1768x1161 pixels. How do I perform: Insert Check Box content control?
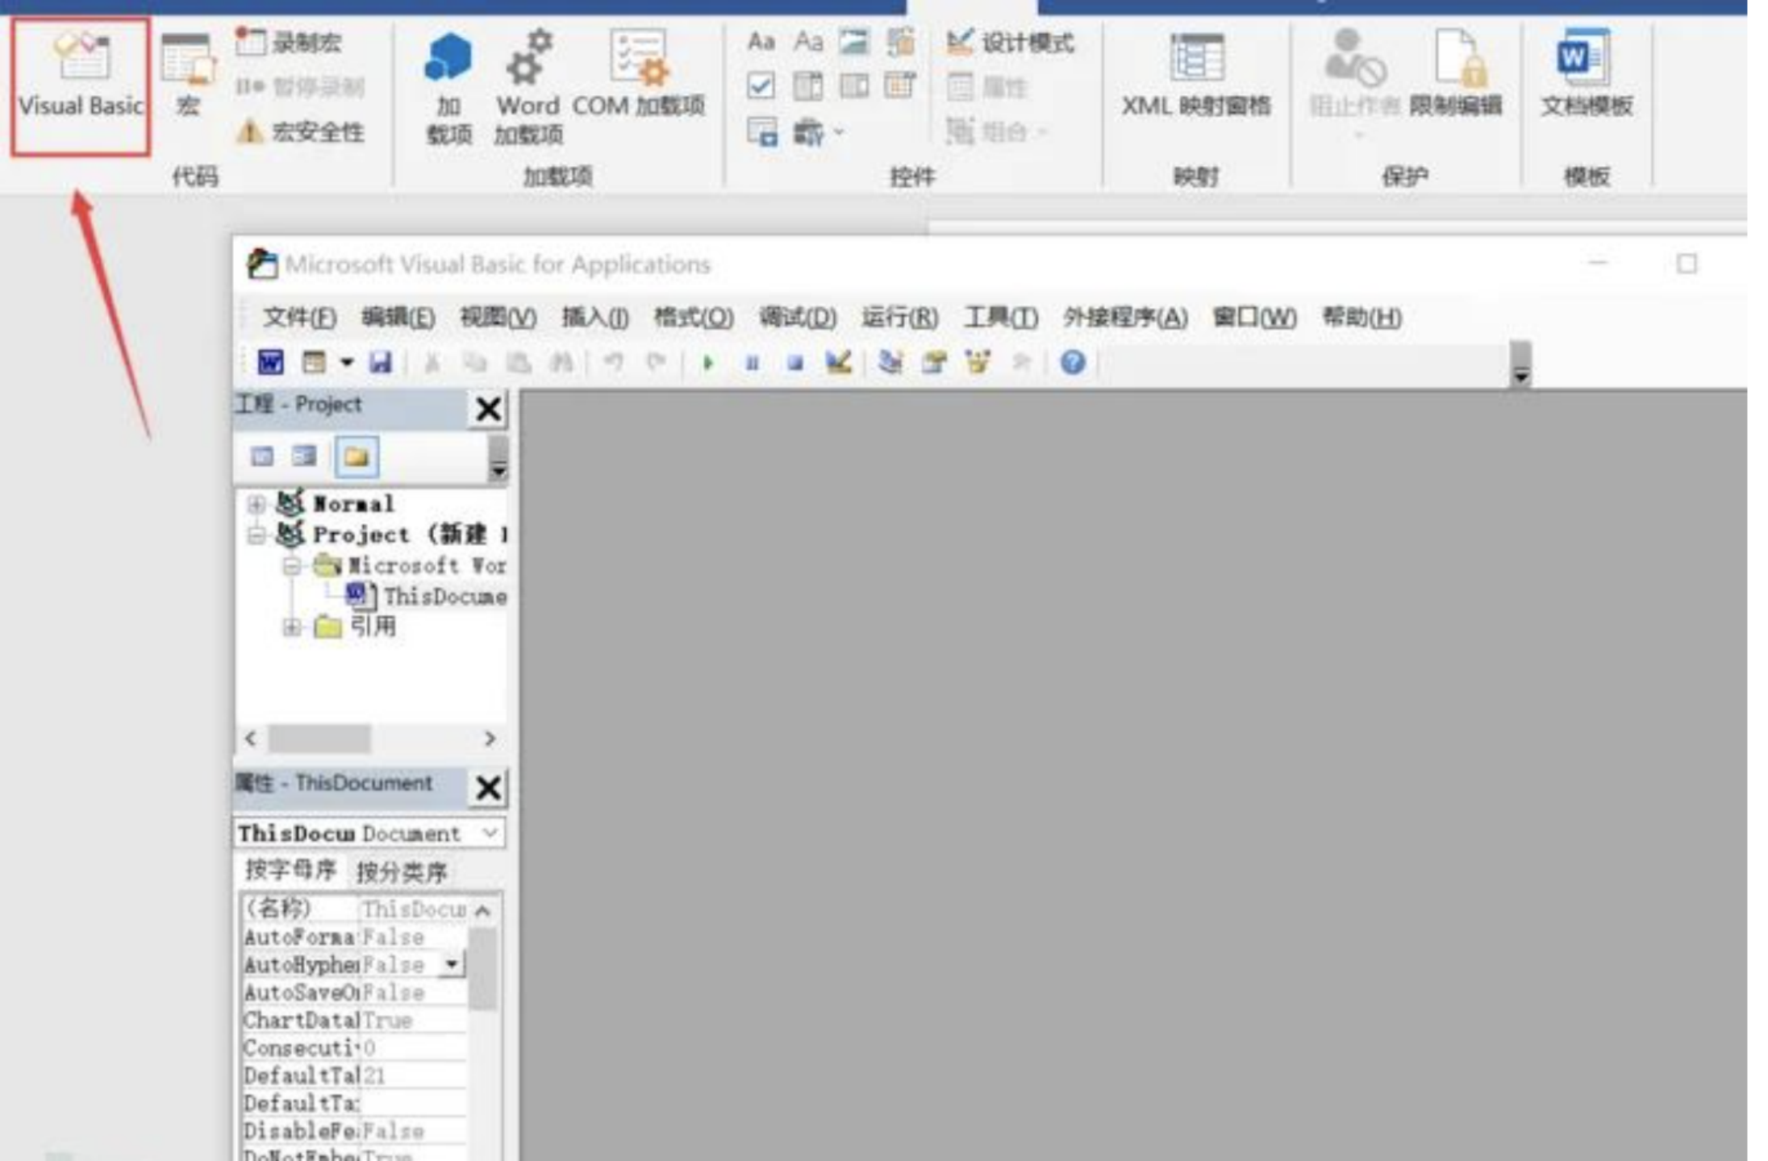[x=761, y=85]
